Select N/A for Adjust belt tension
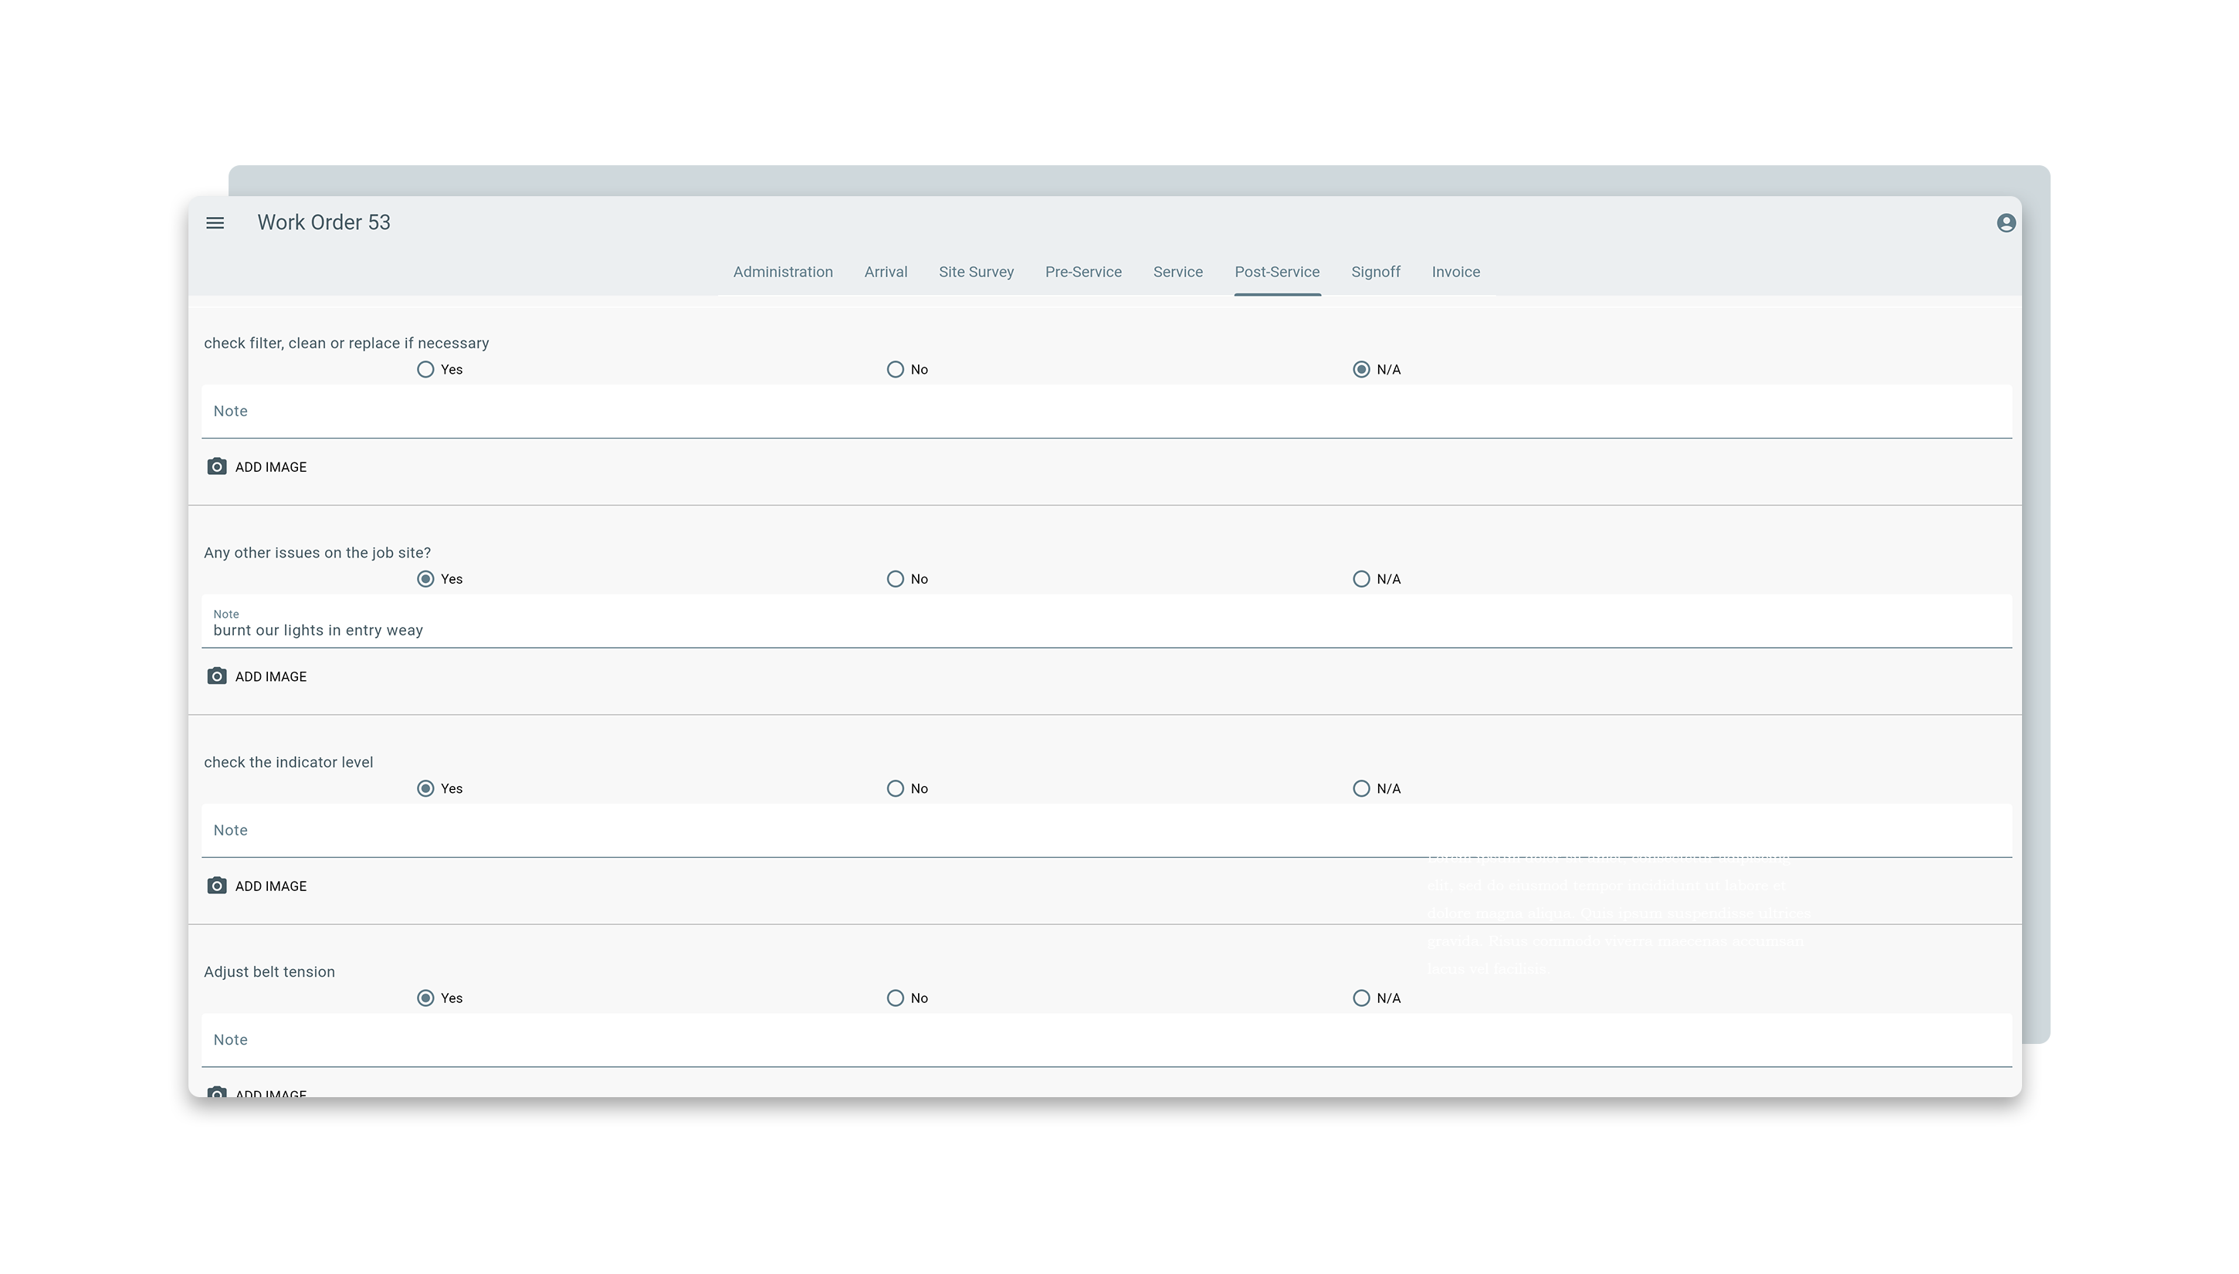Image resolution: width=2239 pixels, height=1274 pixels. [1361, 998]
